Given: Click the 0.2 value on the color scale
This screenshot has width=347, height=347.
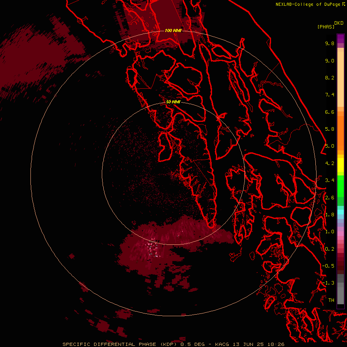Looking at the screenshot, I should 330,249.
